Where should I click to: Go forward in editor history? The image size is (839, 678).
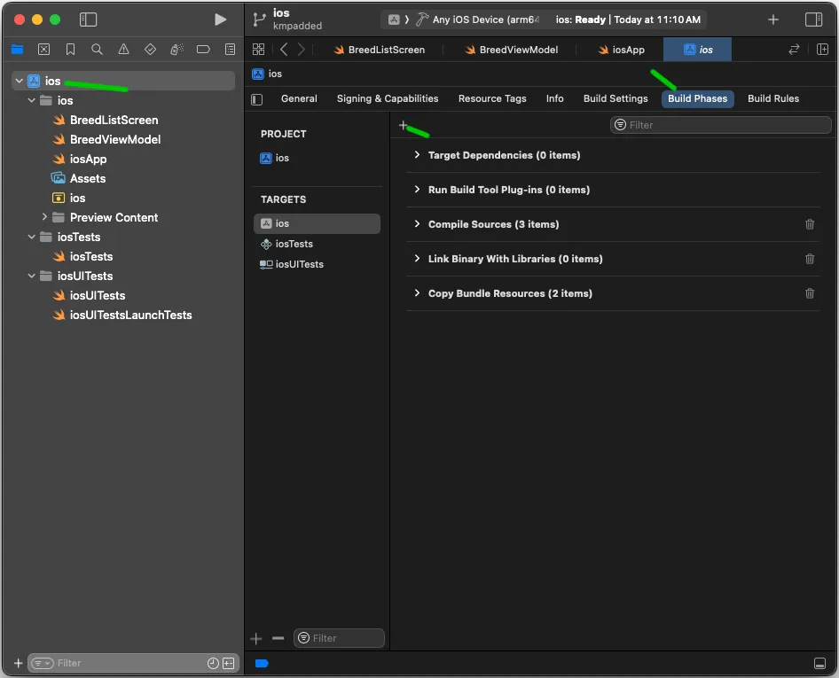[302, 50]
